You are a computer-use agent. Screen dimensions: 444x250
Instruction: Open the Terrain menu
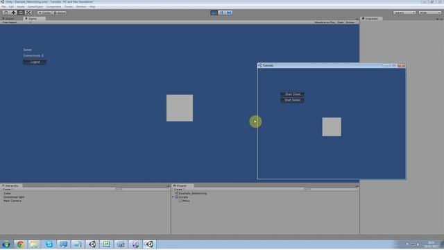pos(69,6)
